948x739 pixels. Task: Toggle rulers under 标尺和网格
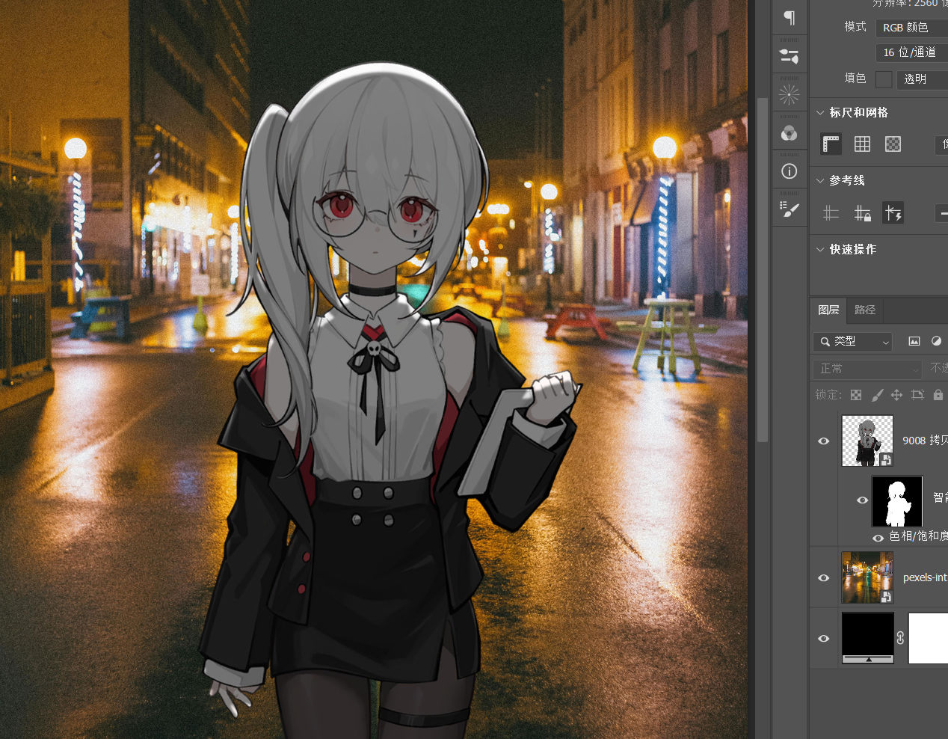click(x=831, y=144)
